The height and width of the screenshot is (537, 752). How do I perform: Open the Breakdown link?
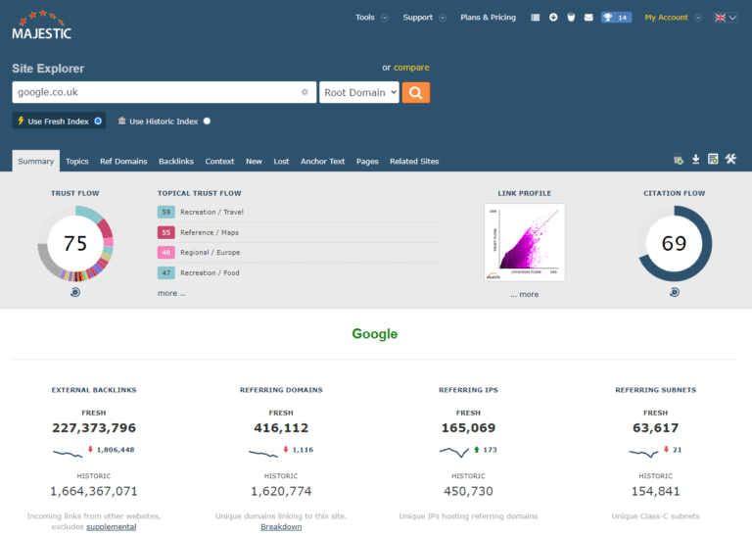[x=281, y=527]
